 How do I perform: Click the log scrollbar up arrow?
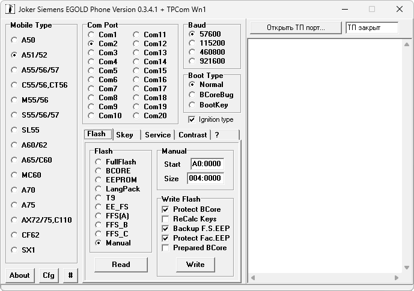tap(407, 44)
